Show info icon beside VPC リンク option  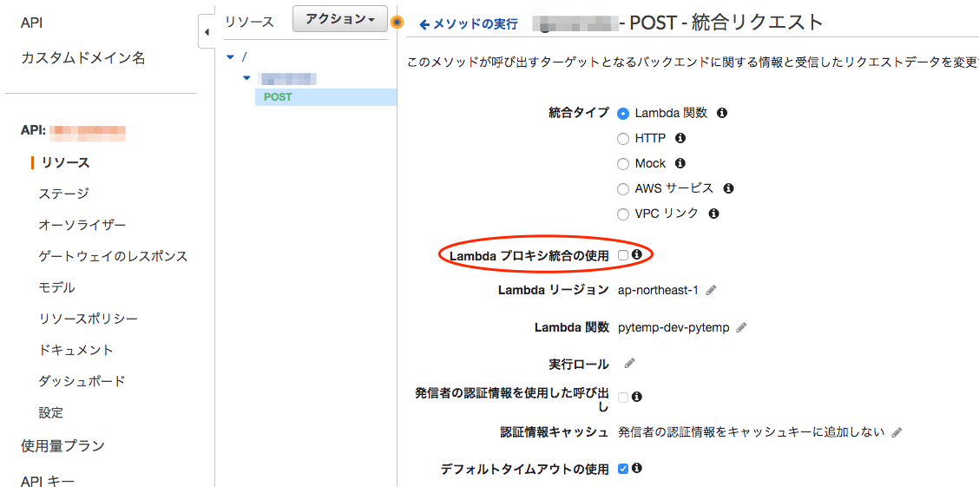[713, 214]
